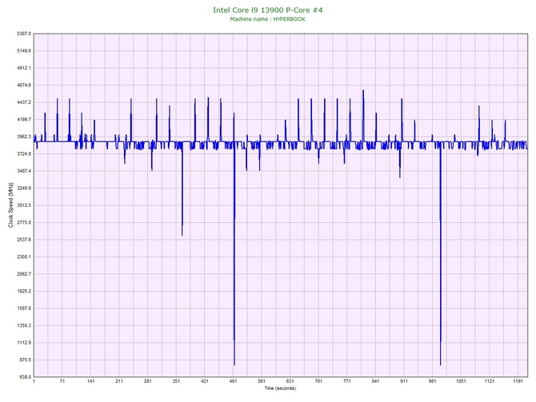Click the y-axis value 5387.0
The image size is (536, 402).
coord(24,34)
